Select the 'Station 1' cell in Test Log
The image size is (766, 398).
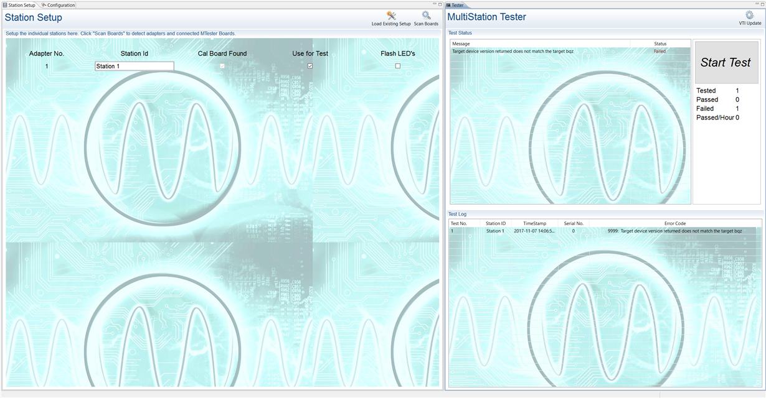[x=495, y=231]
